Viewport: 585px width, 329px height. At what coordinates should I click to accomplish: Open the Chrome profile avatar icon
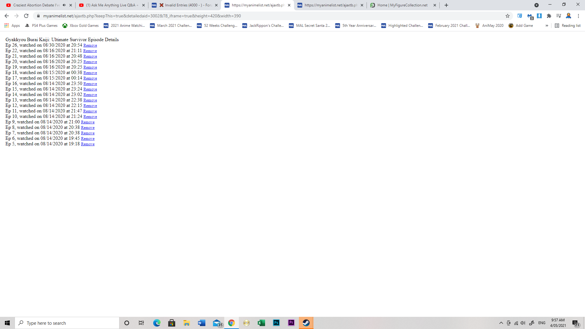click(x=569, y=16)
